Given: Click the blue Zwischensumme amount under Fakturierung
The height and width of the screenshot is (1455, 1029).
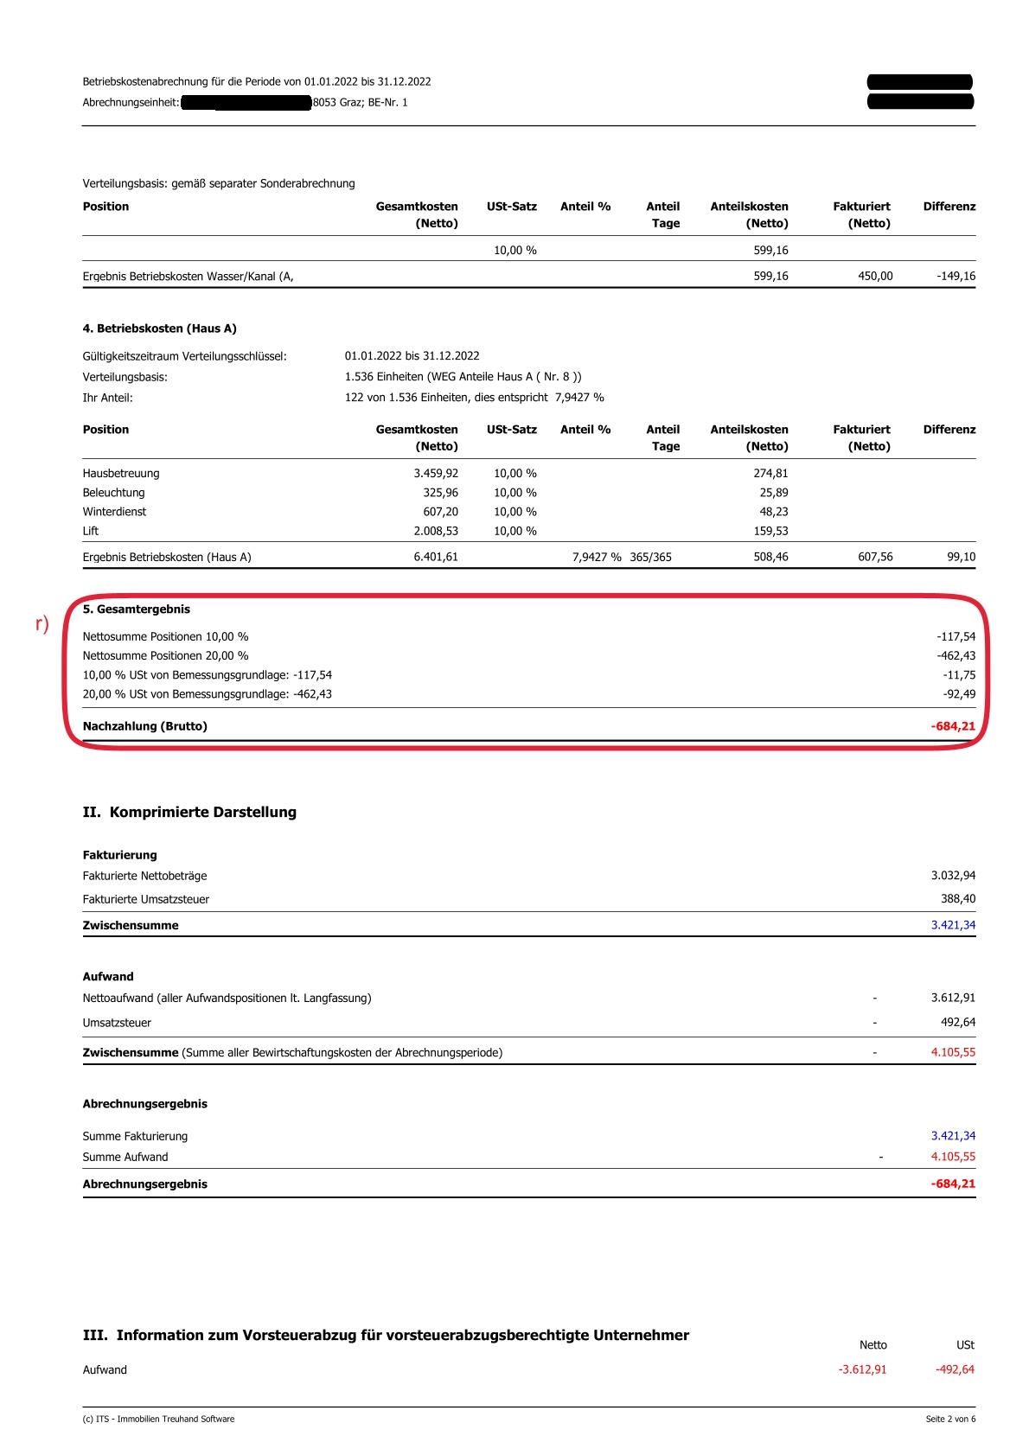Looking at the screenshot, I should 952,925.
